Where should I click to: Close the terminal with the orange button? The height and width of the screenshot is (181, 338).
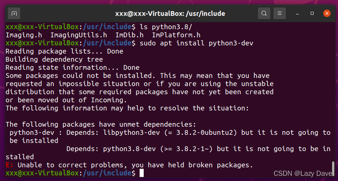tap(327, 13)
